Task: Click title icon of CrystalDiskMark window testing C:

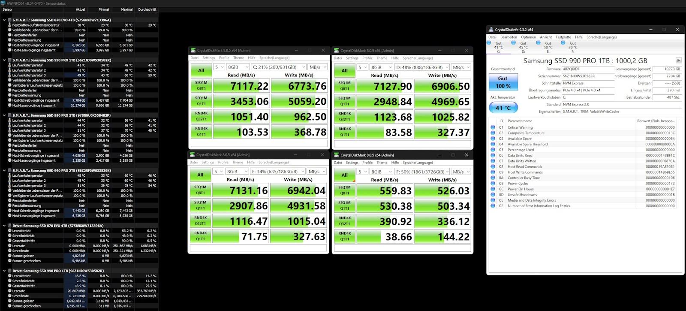Action: point(193,50)
